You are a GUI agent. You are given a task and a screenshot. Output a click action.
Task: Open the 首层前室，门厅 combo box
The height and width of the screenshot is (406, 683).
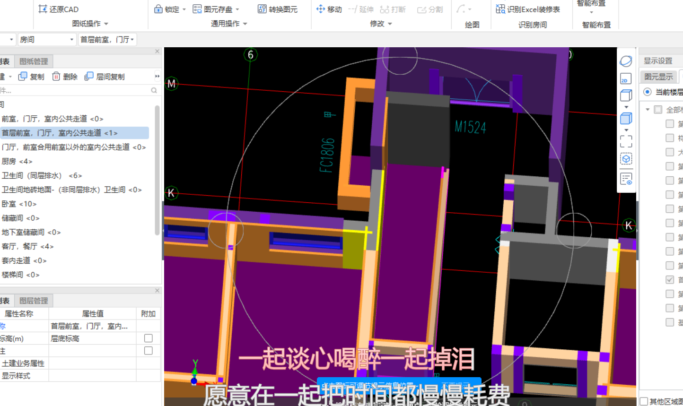point(107,40)
